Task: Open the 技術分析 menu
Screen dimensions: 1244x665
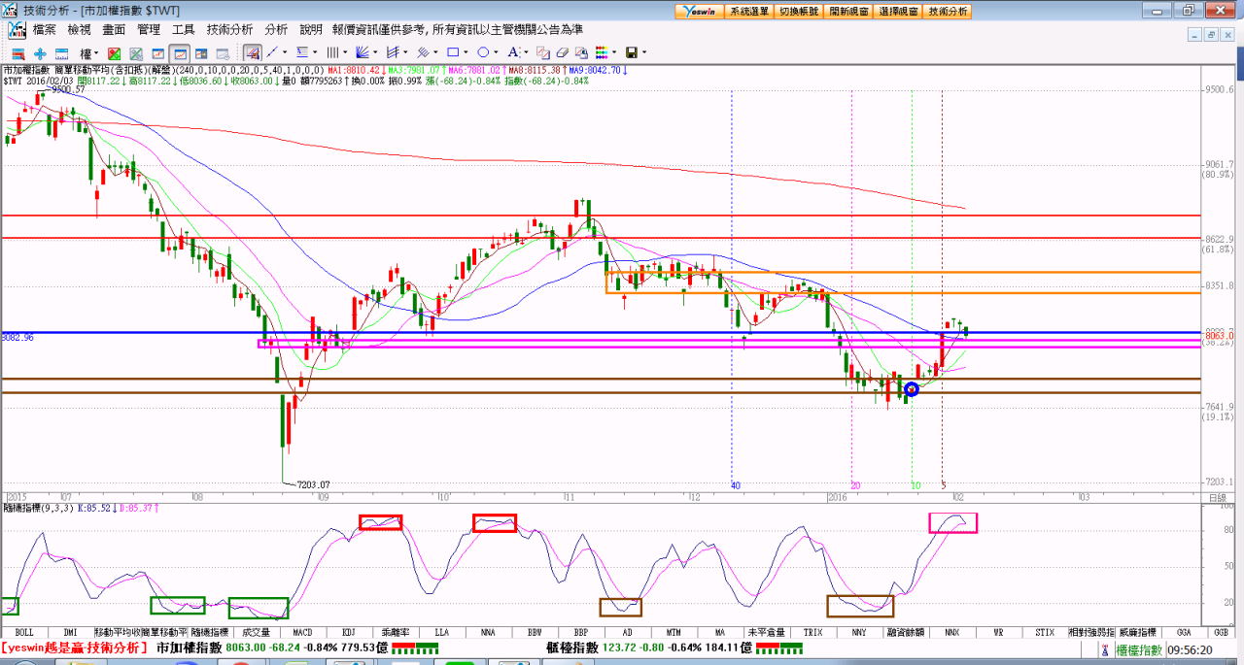Action: (x=229, y=30)
